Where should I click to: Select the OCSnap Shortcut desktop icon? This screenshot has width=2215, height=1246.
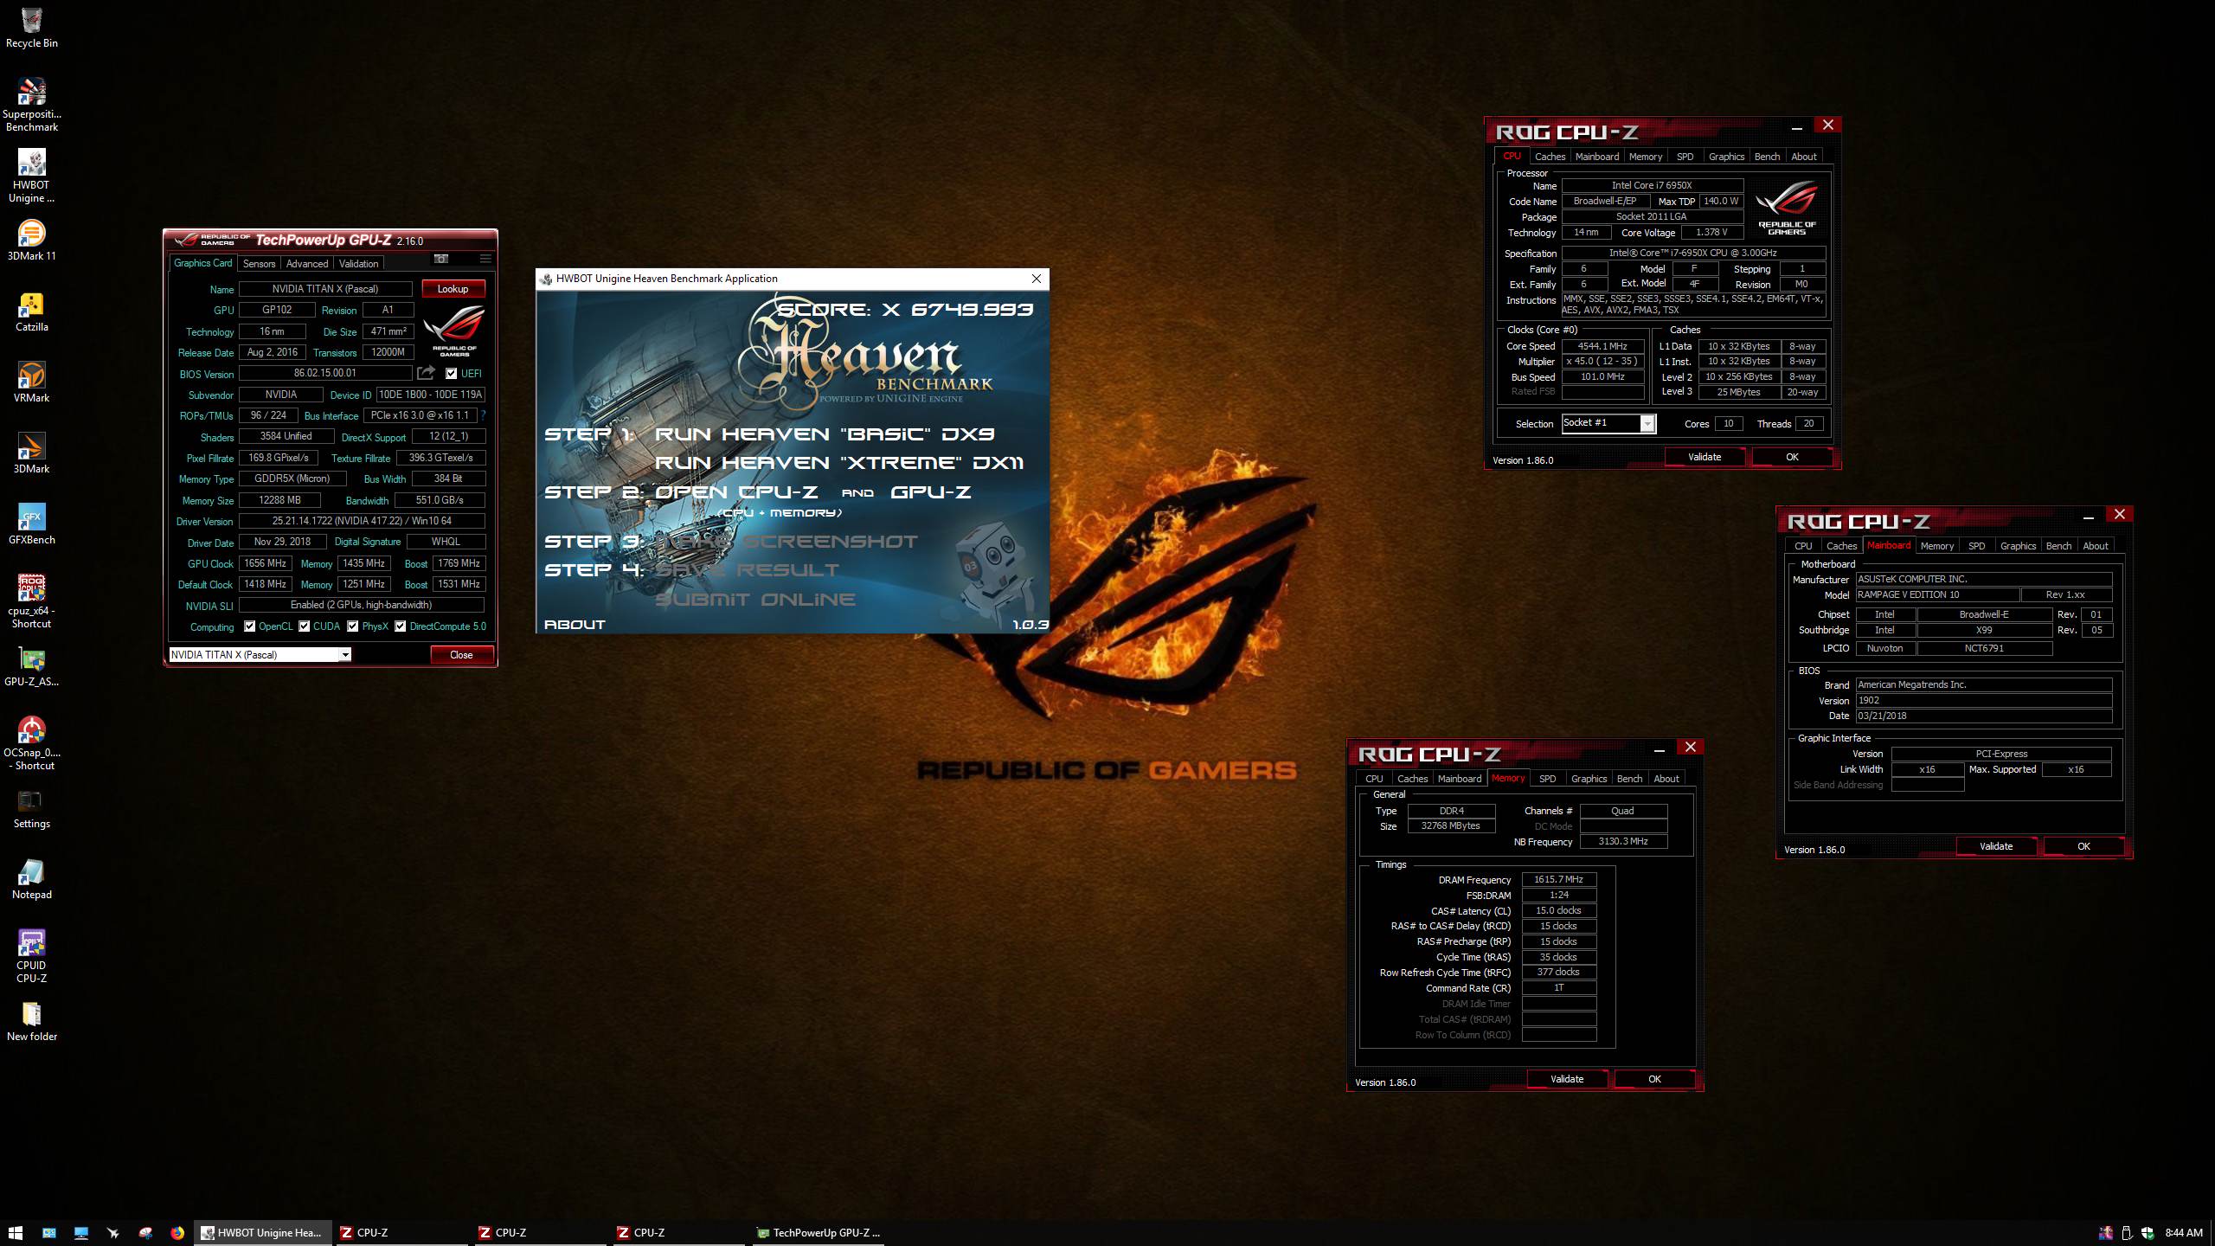(32, 743)
